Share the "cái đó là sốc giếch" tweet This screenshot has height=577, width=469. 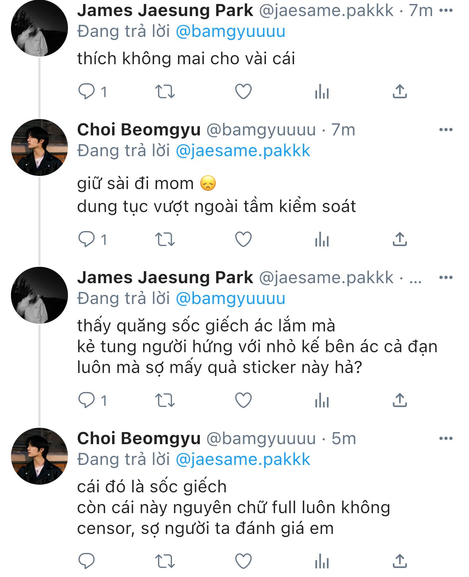click(400, 561)
